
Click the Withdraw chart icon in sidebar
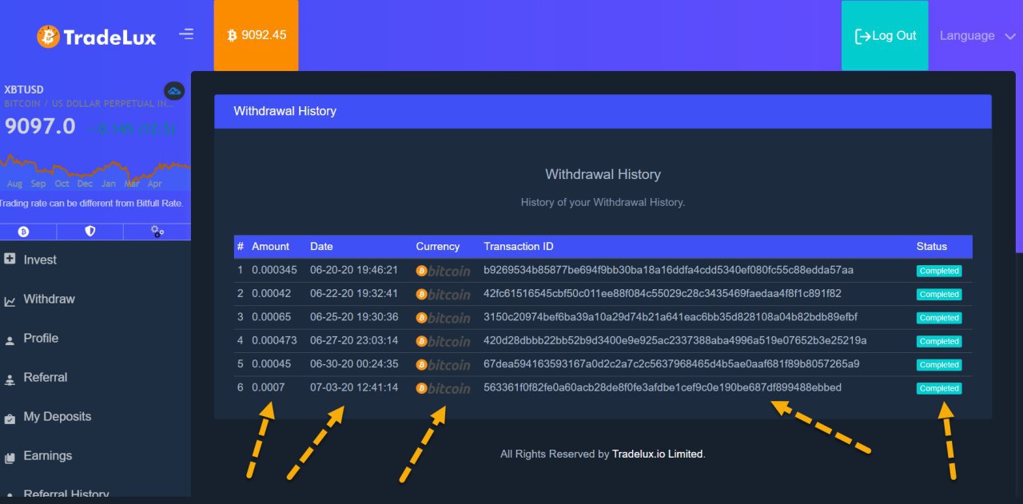tap(10, 301)
